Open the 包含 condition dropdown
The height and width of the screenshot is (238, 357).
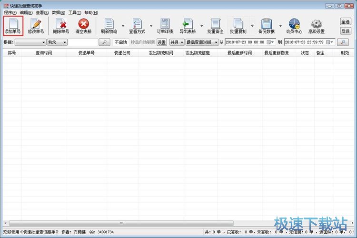(57, 42)
